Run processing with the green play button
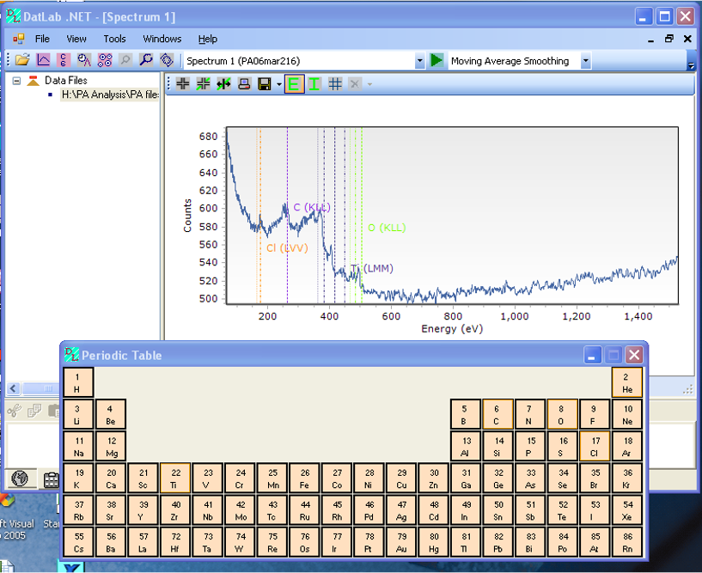The image size is (702, 573). pos(436,60)
